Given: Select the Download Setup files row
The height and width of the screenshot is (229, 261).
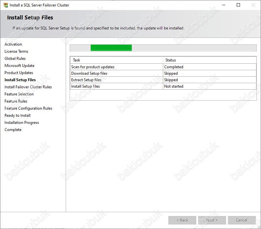Looking at the screenshot, I should click(x=163, y=73).
